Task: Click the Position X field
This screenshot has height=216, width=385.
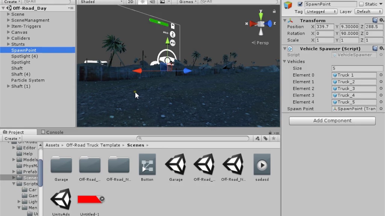Action: click(325, 27)
